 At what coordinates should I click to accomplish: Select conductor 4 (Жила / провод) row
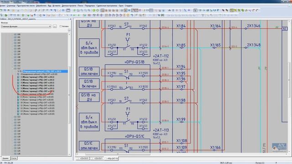(37, 86)
